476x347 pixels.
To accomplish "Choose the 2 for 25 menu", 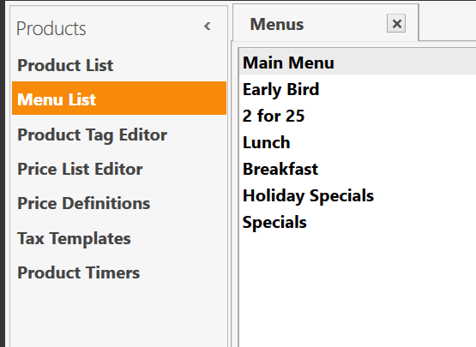I will coord(358,116).
